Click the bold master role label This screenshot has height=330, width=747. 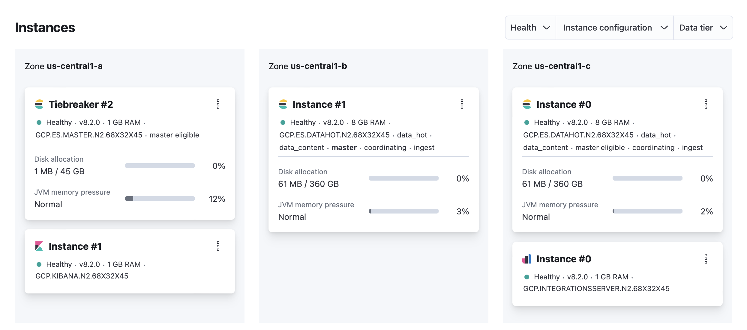344,148
